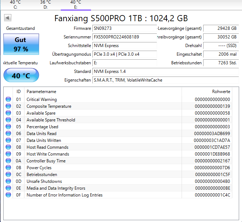Click the status icon for Data Units Read

(8, 133)
